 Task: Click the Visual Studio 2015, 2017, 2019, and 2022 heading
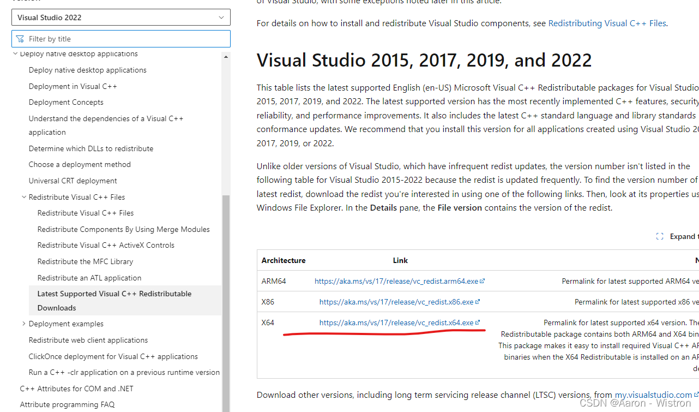coord(424,60)
